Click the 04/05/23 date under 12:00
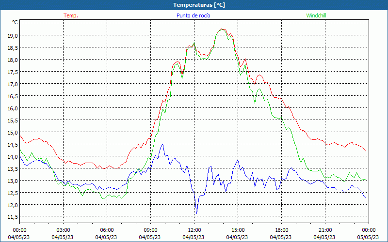This screenshot has width=388, height=242. click(194, 237)
